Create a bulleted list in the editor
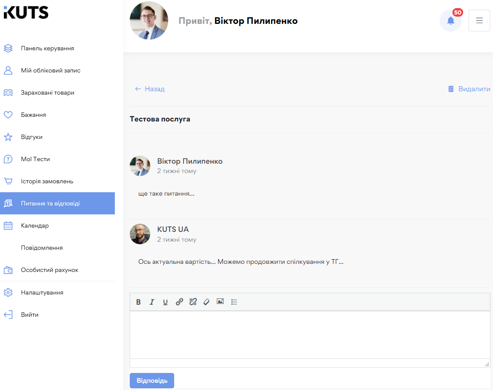The image size is (493, 390). pyautogui.click(x=234, y=302)
